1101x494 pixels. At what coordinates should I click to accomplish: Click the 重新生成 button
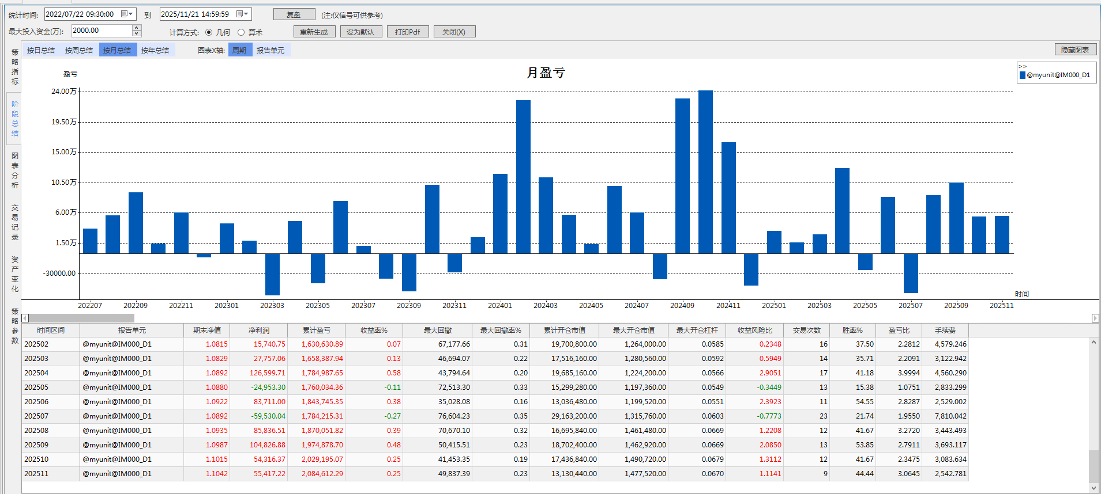(x=314, y=32)
